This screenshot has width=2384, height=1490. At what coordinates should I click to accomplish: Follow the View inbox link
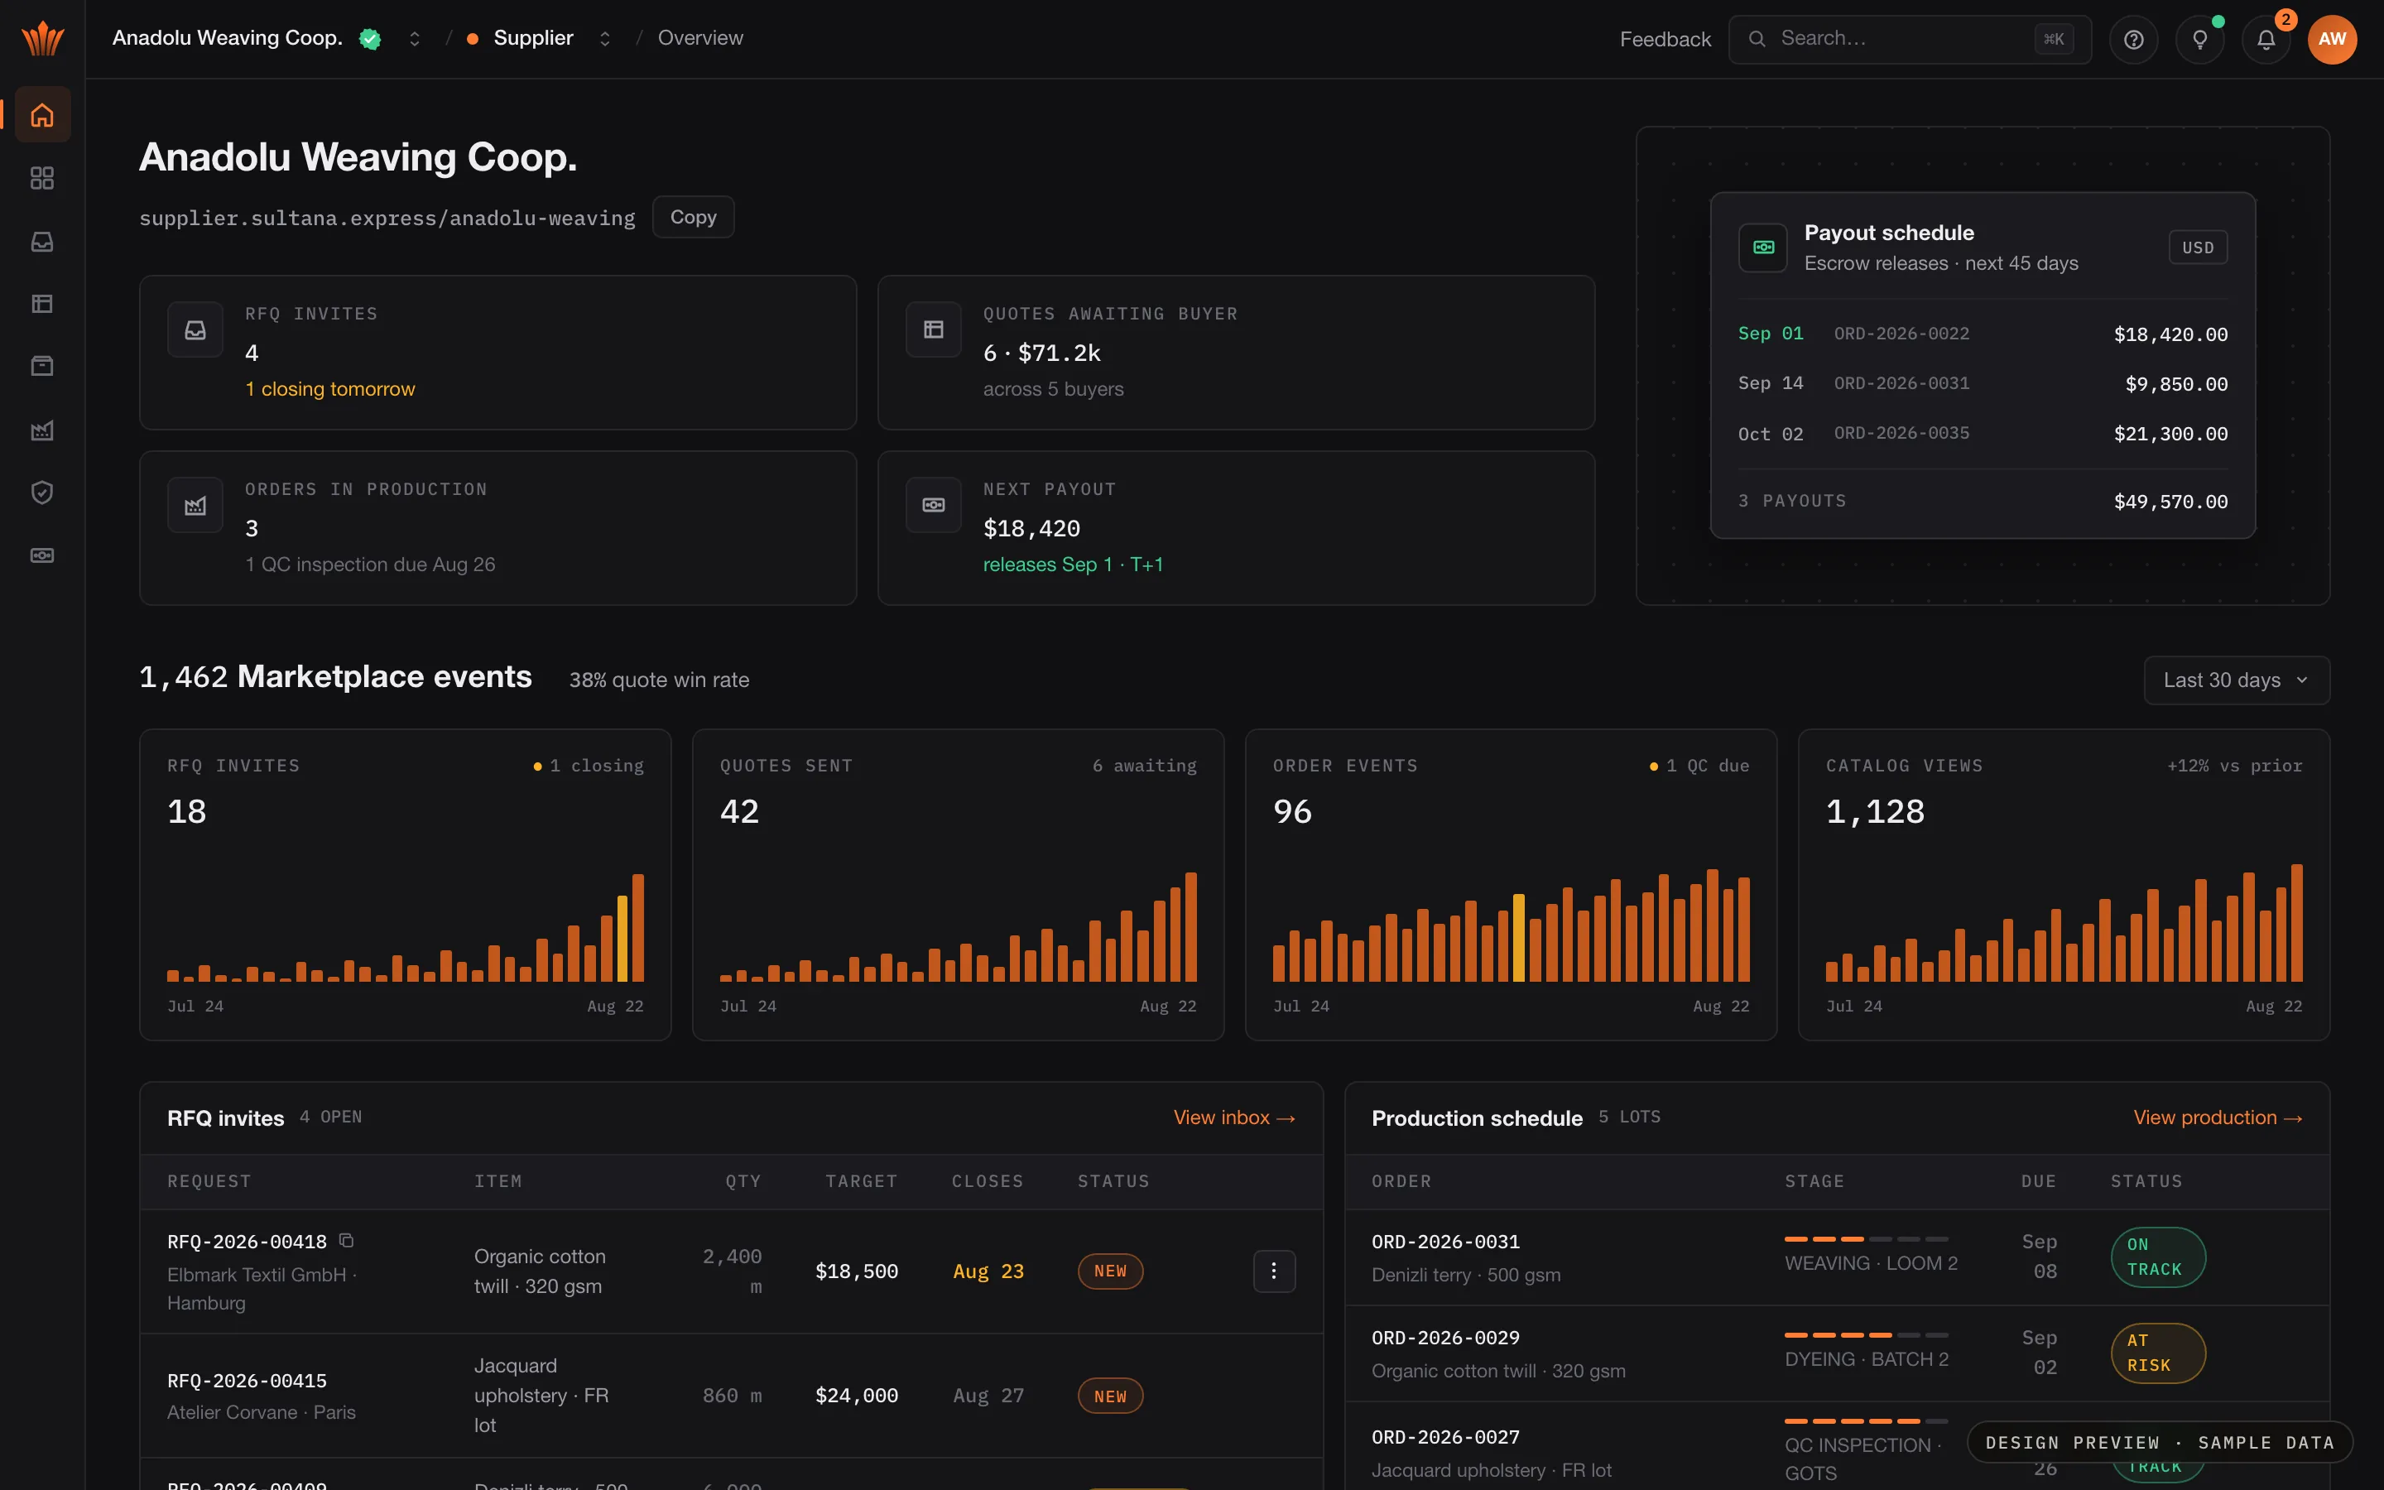click(1233, 1117)
